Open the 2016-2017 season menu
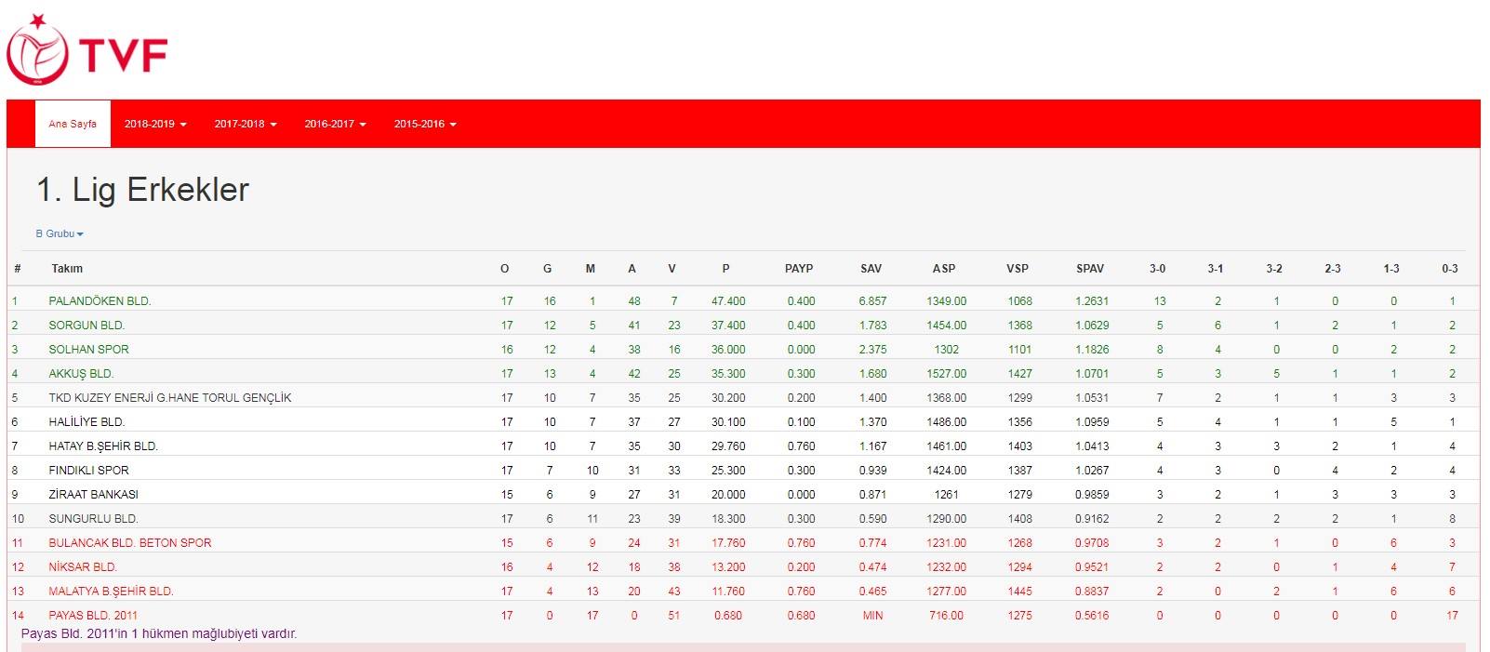 (x=335, y=124)
